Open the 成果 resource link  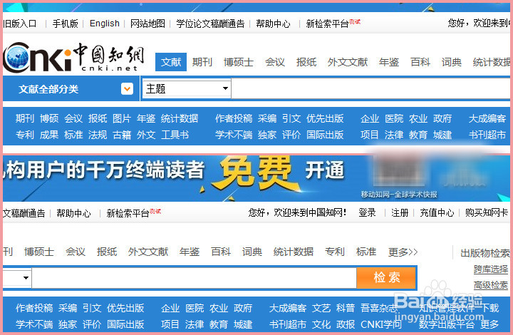49,135
